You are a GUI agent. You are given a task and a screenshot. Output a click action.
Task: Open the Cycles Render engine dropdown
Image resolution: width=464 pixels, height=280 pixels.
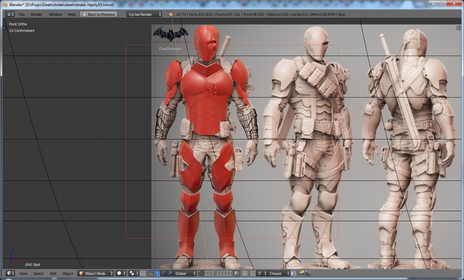coord(144,14)
